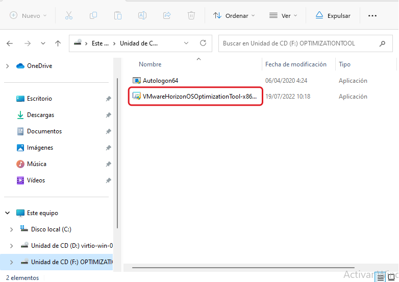Switch to details view in status bar

click(381, 277)
